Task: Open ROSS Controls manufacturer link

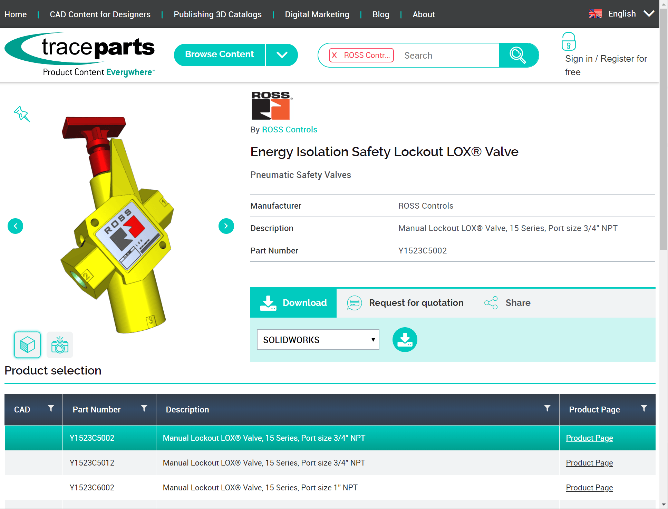Action: tap(290, 130)
